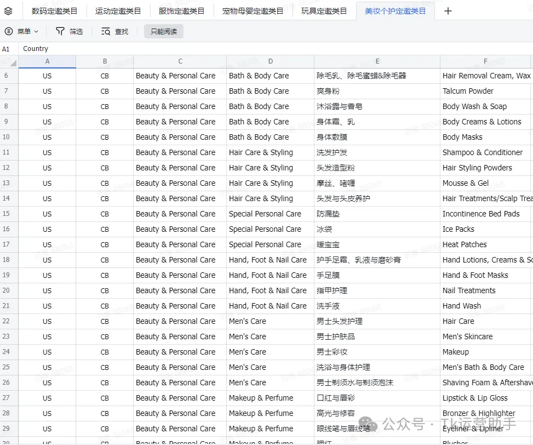Image resolution: width=533 pixels, height=445 pixels.
Task: Select the 服饰定邀类目 tab
Action: [x=181, y=11]
